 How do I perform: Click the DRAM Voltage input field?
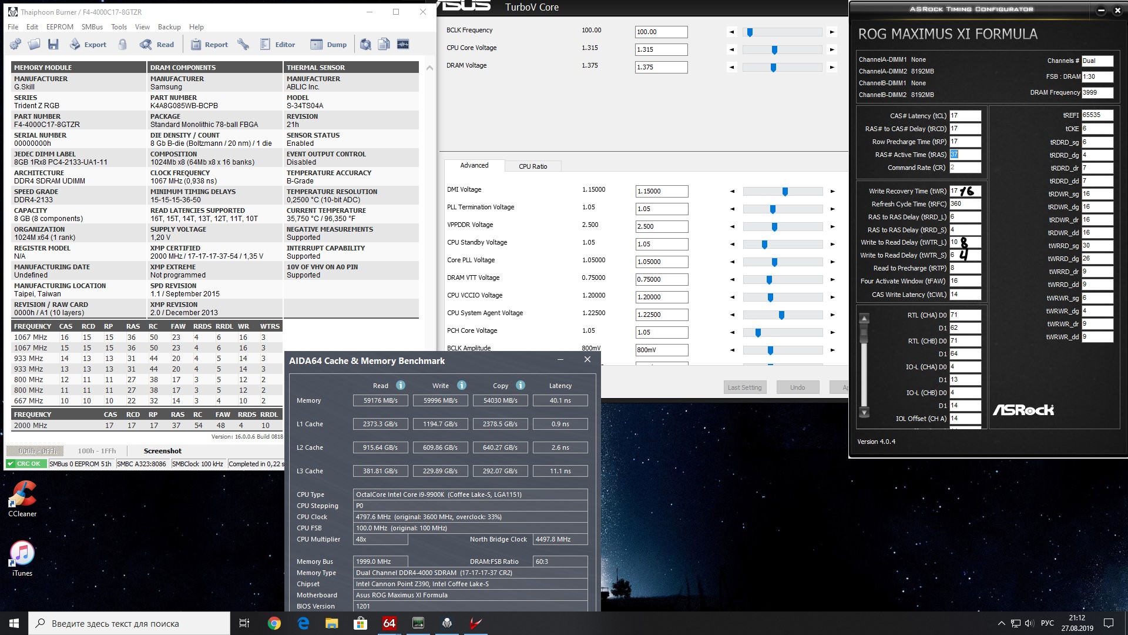click(x=661, y=68)
